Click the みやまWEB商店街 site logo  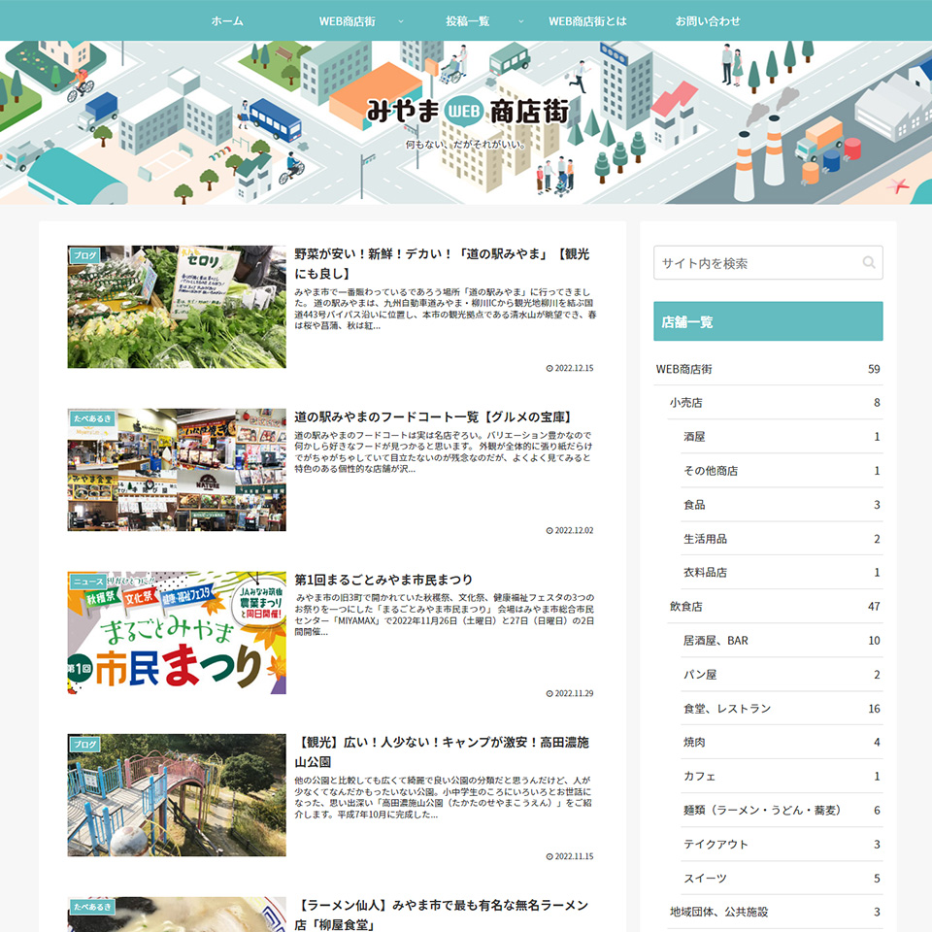pos(467,112)
